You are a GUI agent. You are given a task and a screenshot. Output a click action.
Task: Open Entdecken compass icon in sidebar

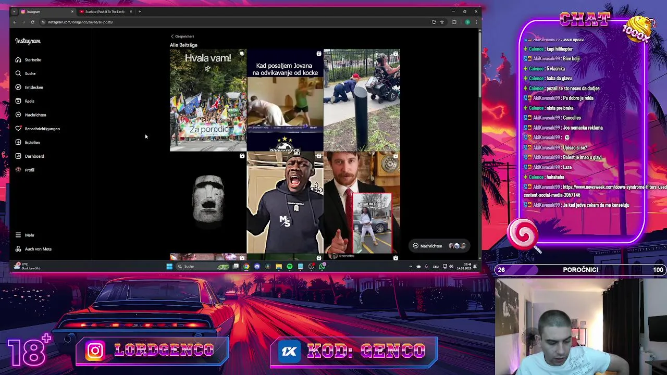[18, 87]
